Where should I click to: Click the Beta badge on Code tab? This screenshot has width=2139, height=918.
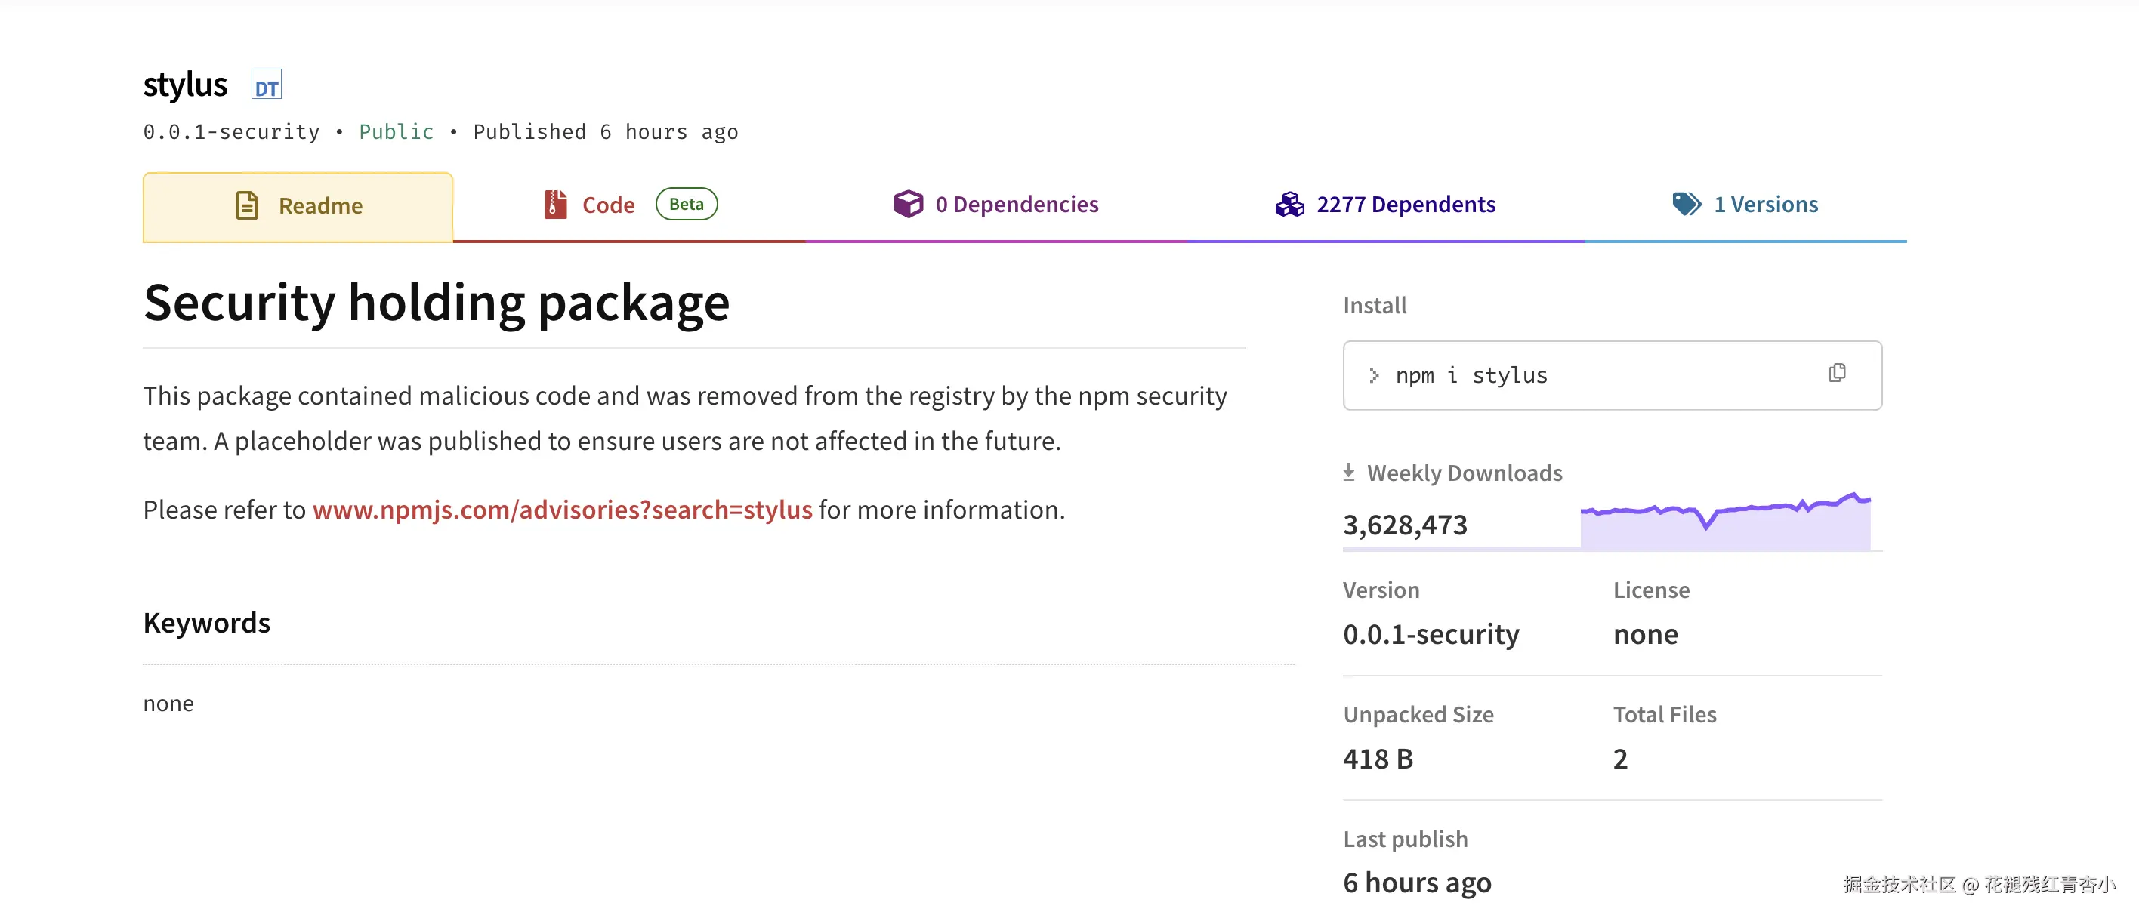(x=686, y=204)
